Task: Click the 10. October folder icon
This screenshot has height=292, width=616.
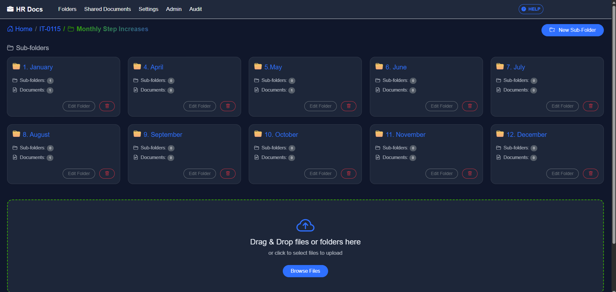Action: [258, 134]
